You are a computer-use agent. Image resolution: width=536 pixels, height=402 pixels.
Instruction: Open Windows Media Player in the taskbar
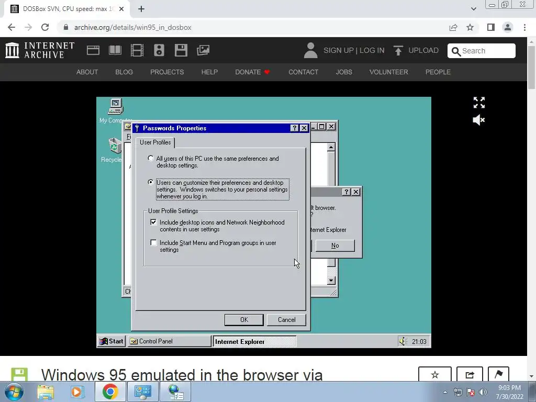[x=77, y=392]
